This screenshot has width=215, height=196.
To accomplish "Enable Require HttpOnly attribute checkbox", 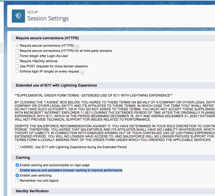I will pyautogui.click(x=17, y=61).
